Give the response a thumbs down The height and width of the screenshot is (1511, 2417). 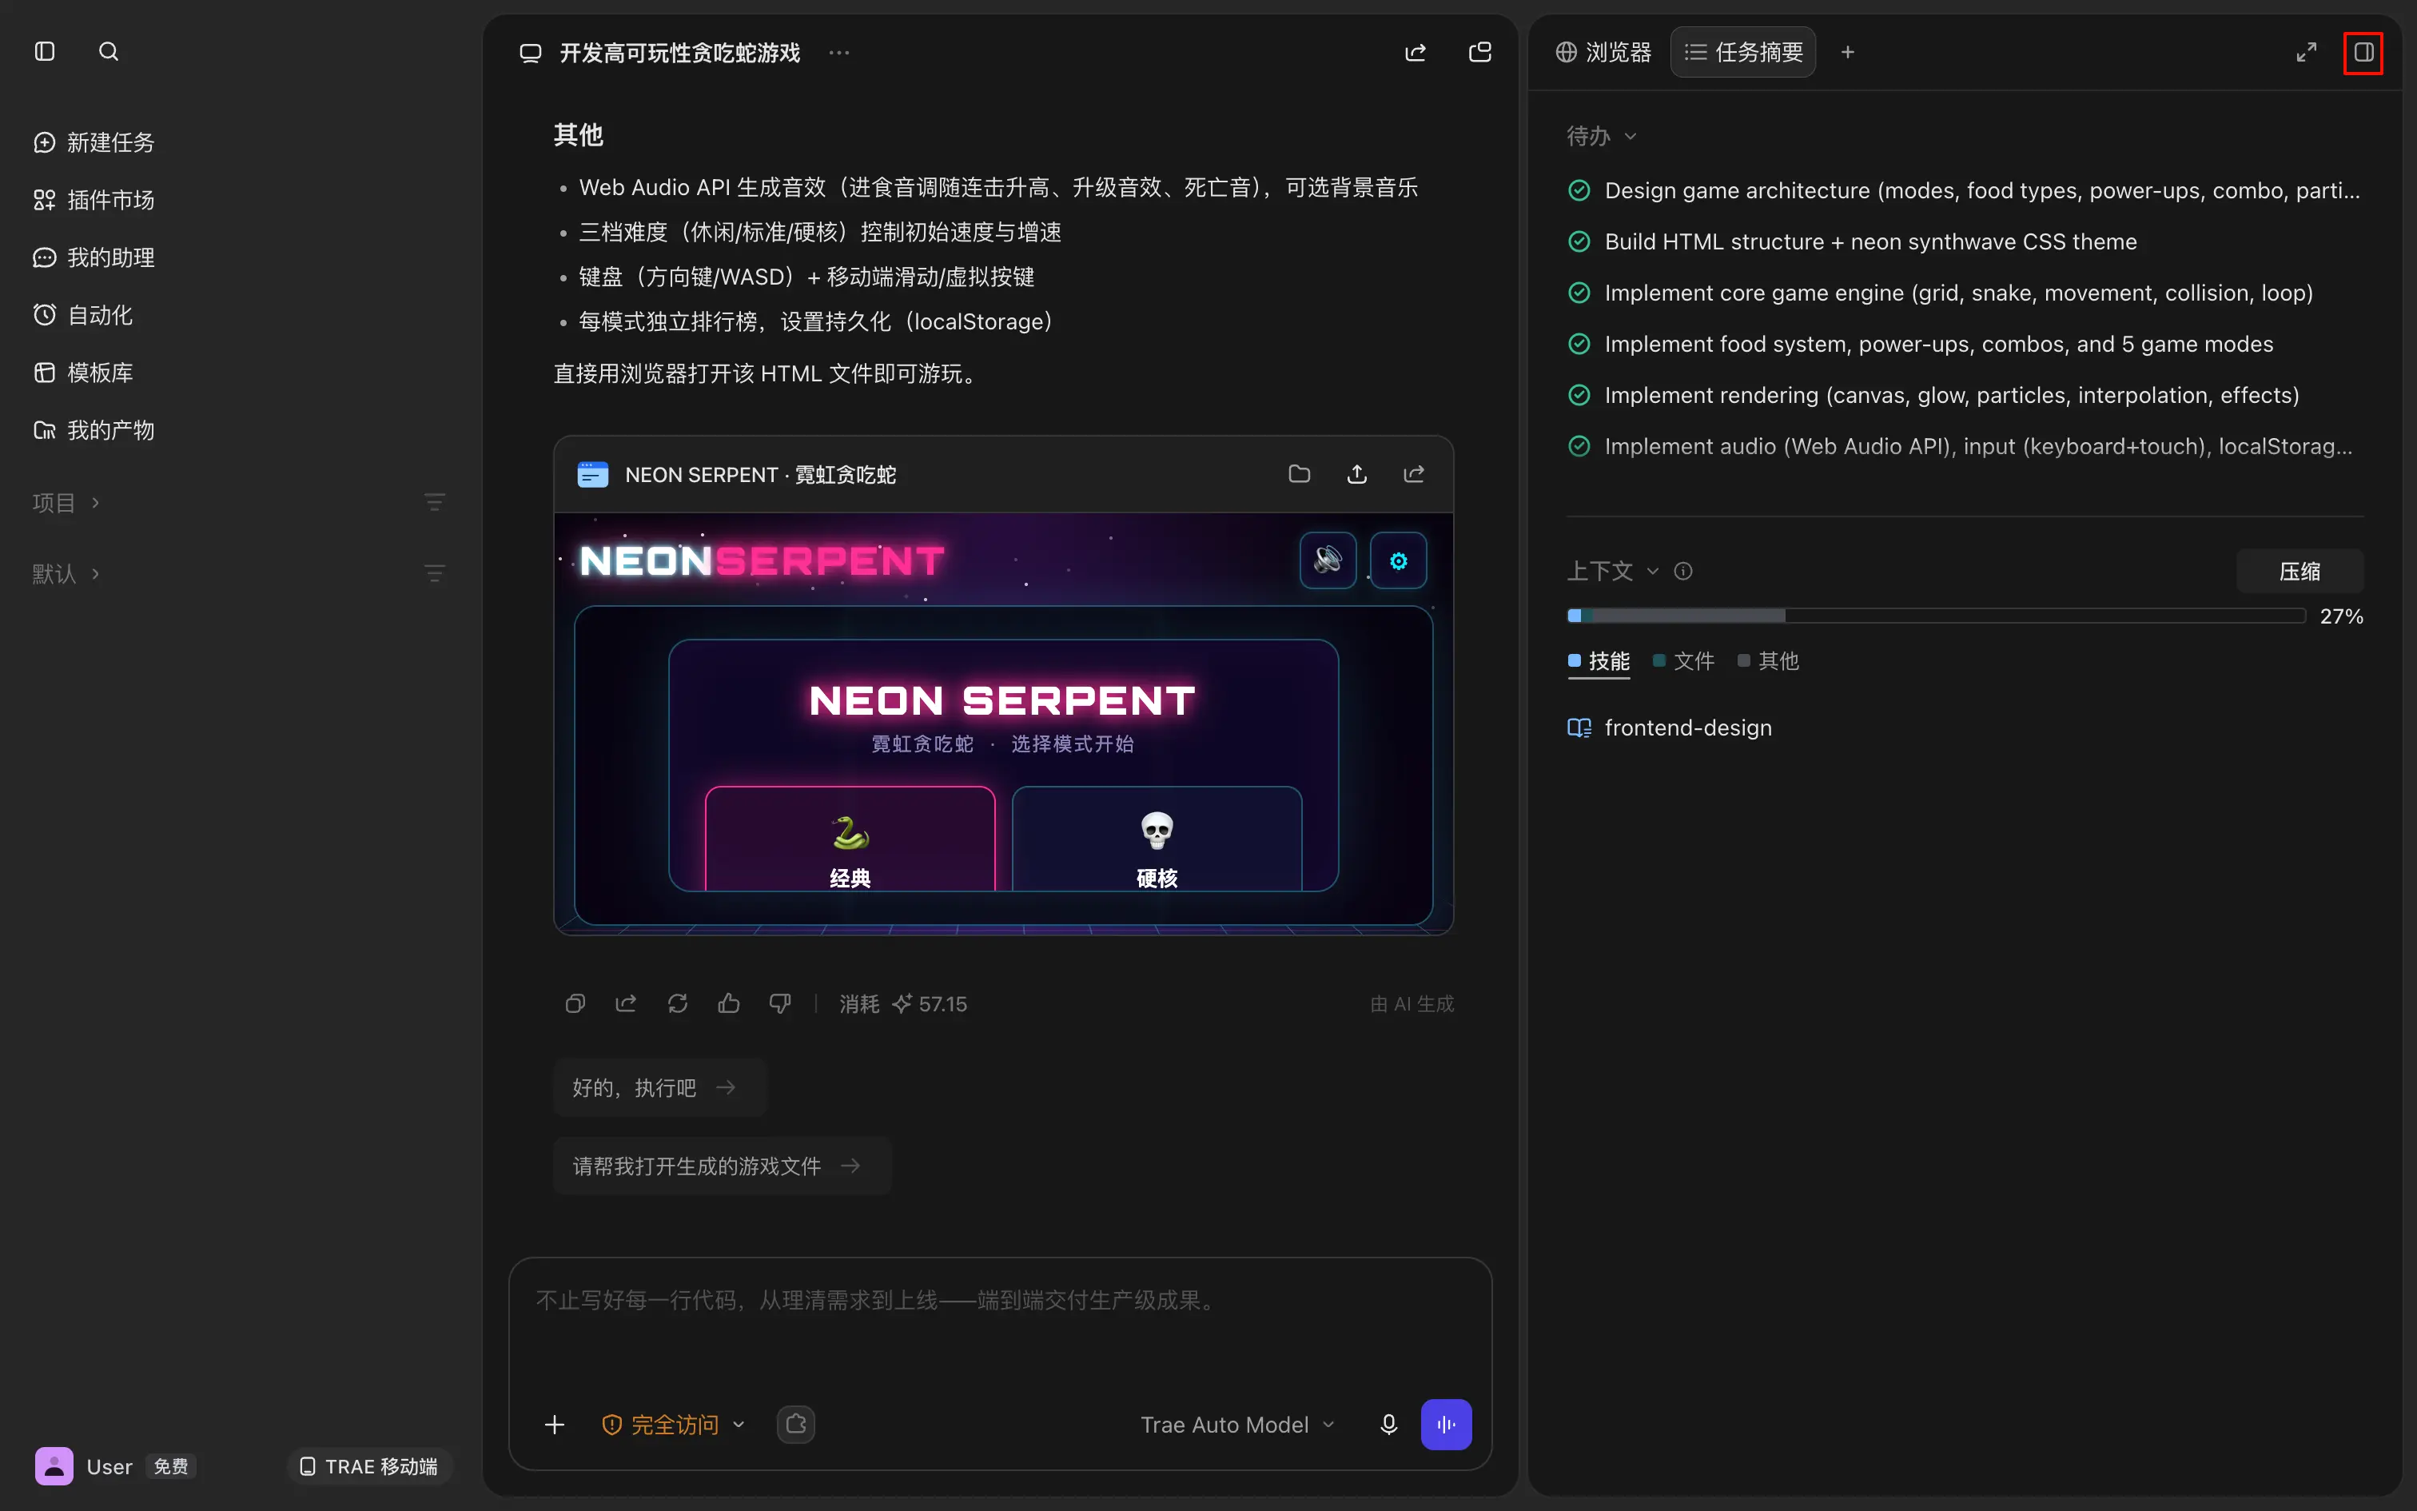tap(780, 1003)
